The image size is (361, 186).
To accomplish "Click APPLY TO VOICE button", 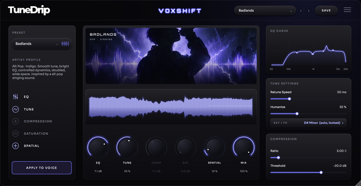I will tap(42, 168).
